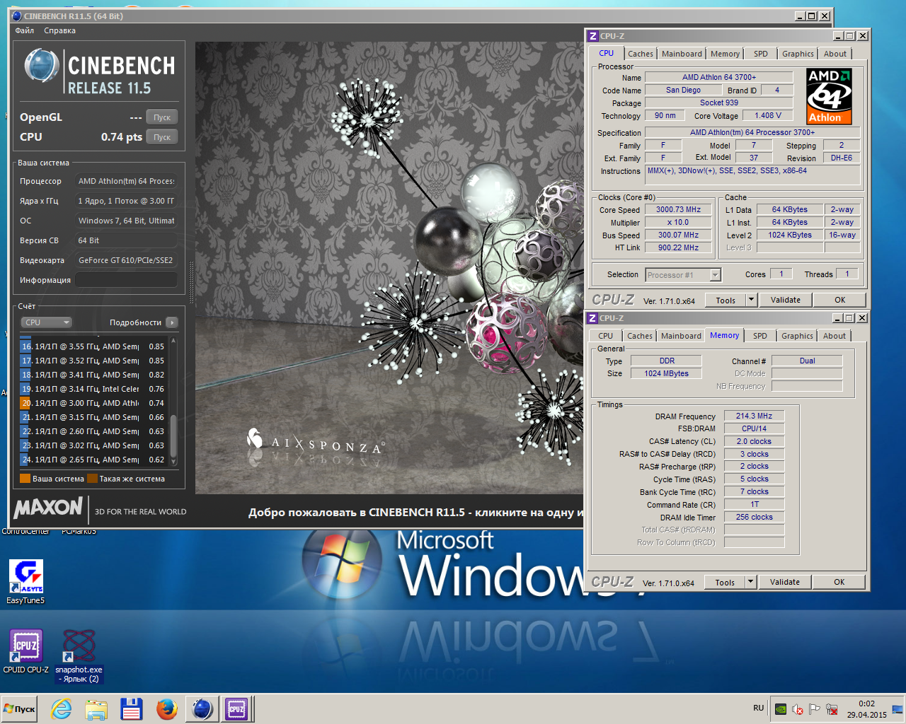
Task: Open the CPUID CPU-Z desktop shortcut
Action: tap(26, 651)
